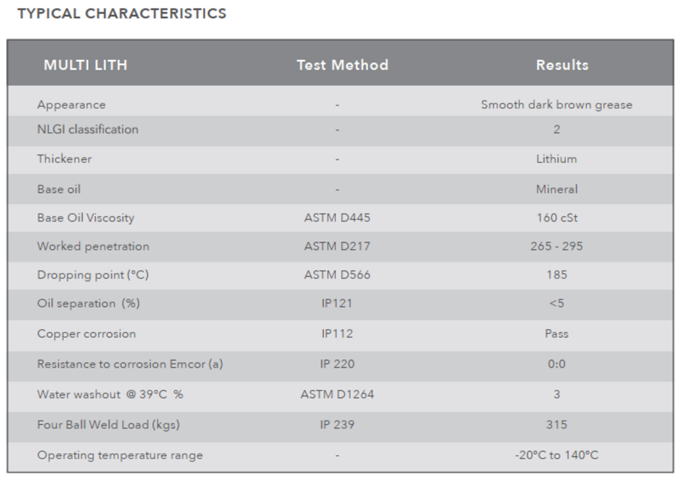Viewport: 689px width, 482px height.
Task: Click the TYPICAL CHARACTERISTICS heading
Action: tap(122, 13)
